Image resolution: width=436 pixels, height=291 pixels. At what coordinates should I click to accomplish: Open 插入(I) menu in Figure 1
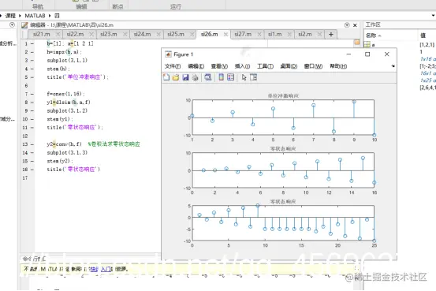242,66
